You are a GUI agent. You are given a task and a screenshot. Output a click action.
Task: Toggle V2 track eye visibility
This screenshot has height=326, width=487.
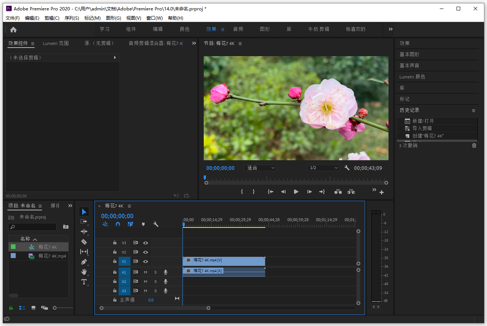coord(146,252)
